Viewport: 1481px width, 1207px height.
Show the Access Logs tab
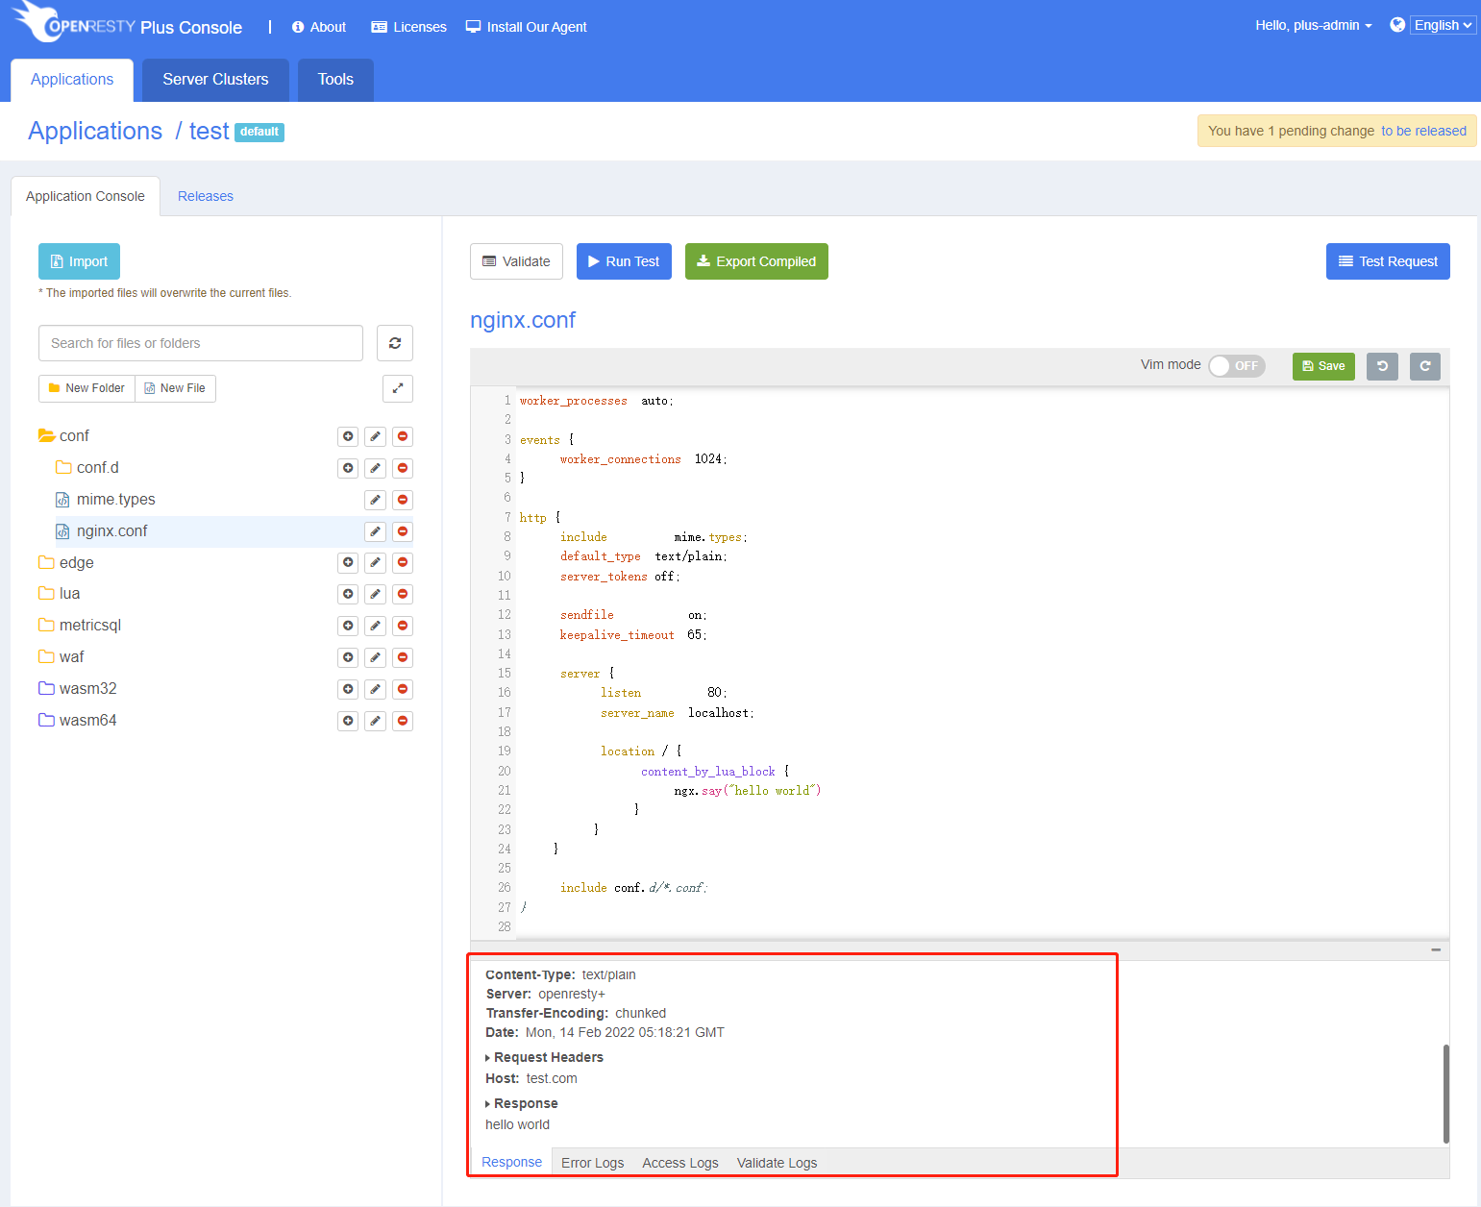click(680, 1163)
